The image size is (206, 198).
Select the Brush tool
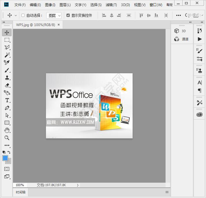tap(7, 70)
